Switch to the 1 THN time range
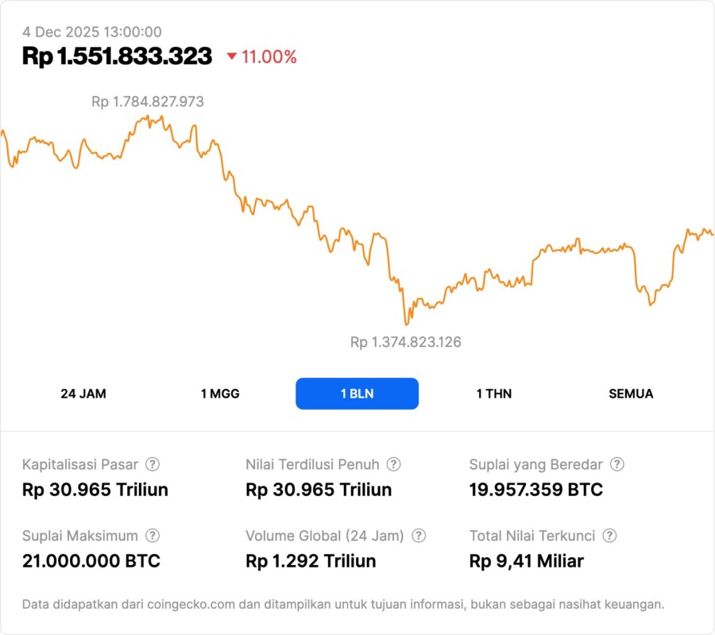The image size is (715, 635). tap(493, 393)
